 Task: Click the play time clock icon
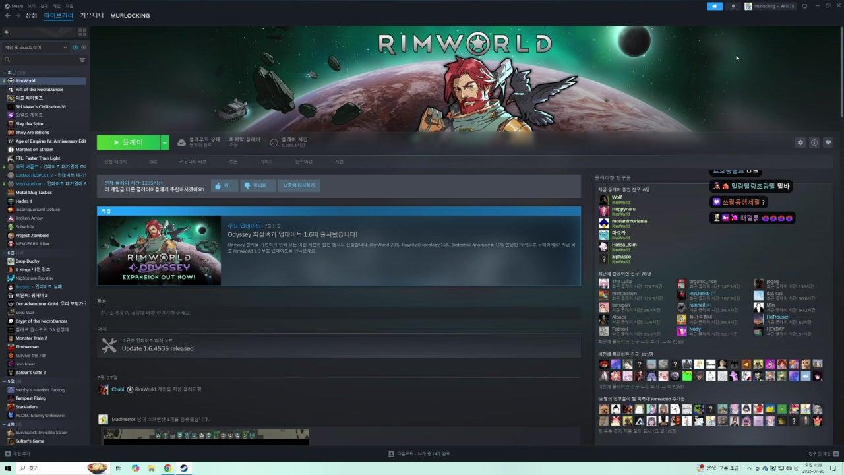(x=274, y=142)
